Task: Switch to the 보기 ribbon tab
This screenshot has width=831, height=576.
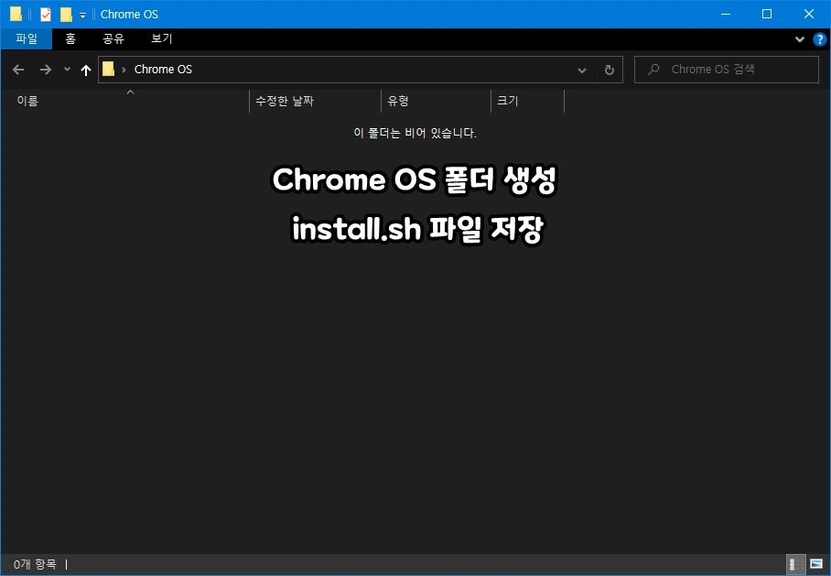Action: pos(162,38)
